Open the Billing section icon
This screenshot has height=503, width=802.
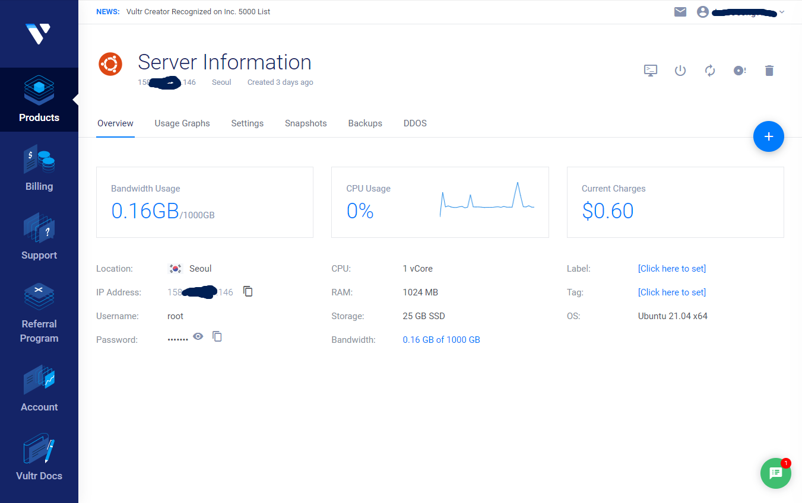(39, 160)
